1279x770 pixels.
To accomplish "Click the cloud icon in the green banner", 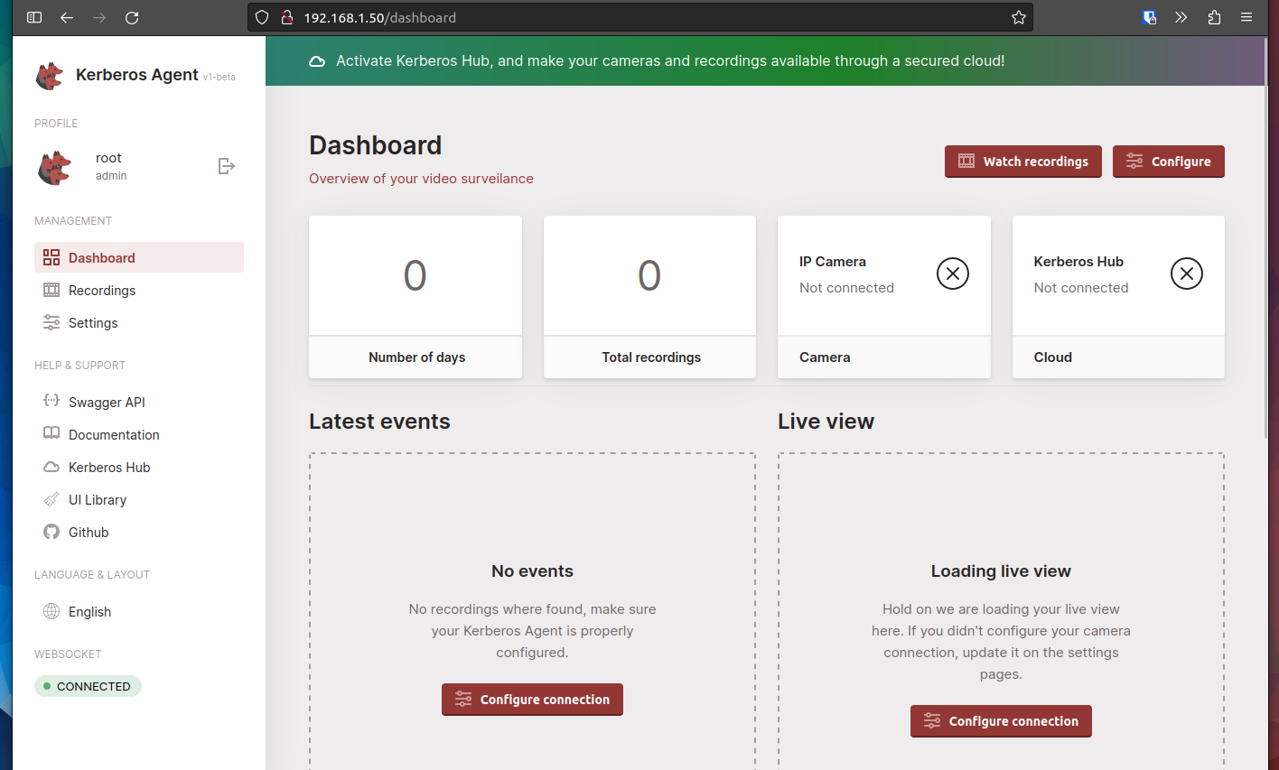I will (x=317, y=61).
